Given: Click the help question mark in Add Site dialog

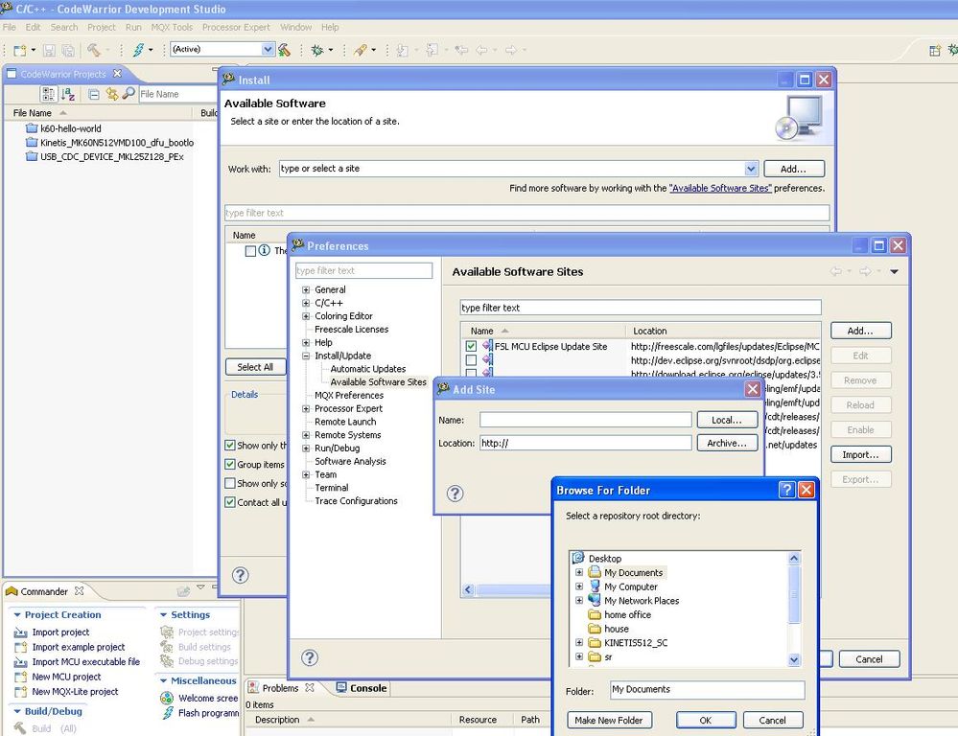Looking at the screenshot, I should (x=456, y=494).
